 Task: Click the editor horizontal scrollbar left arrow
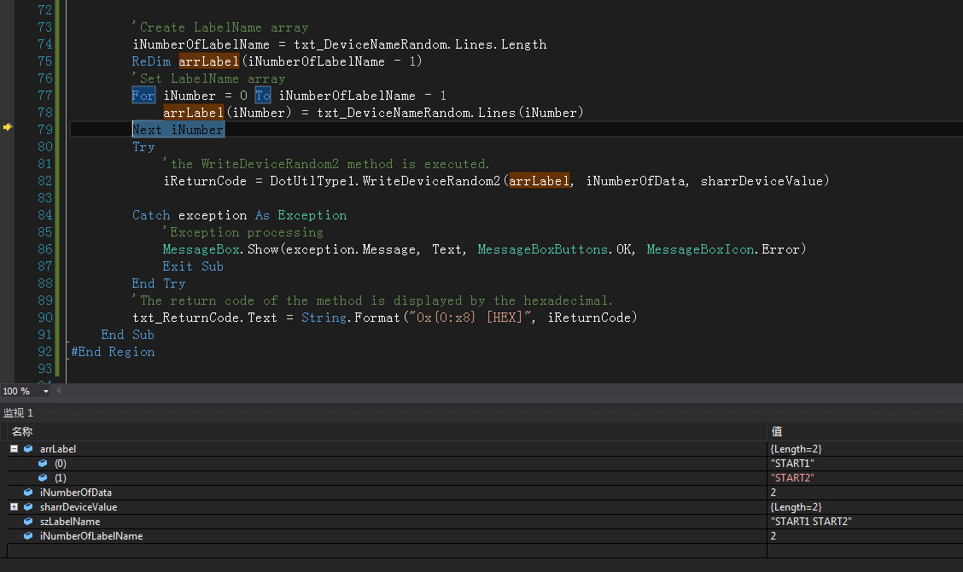[59, 391]
